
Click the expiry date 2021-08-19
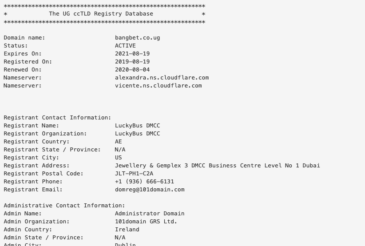pyautogui.click(x=132, y=54)
